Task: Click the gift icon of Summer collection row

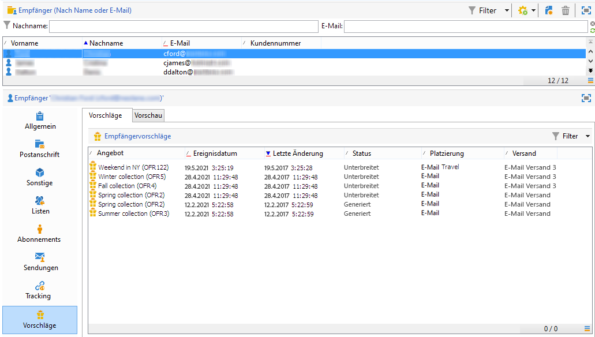Action: click(92, 212)
